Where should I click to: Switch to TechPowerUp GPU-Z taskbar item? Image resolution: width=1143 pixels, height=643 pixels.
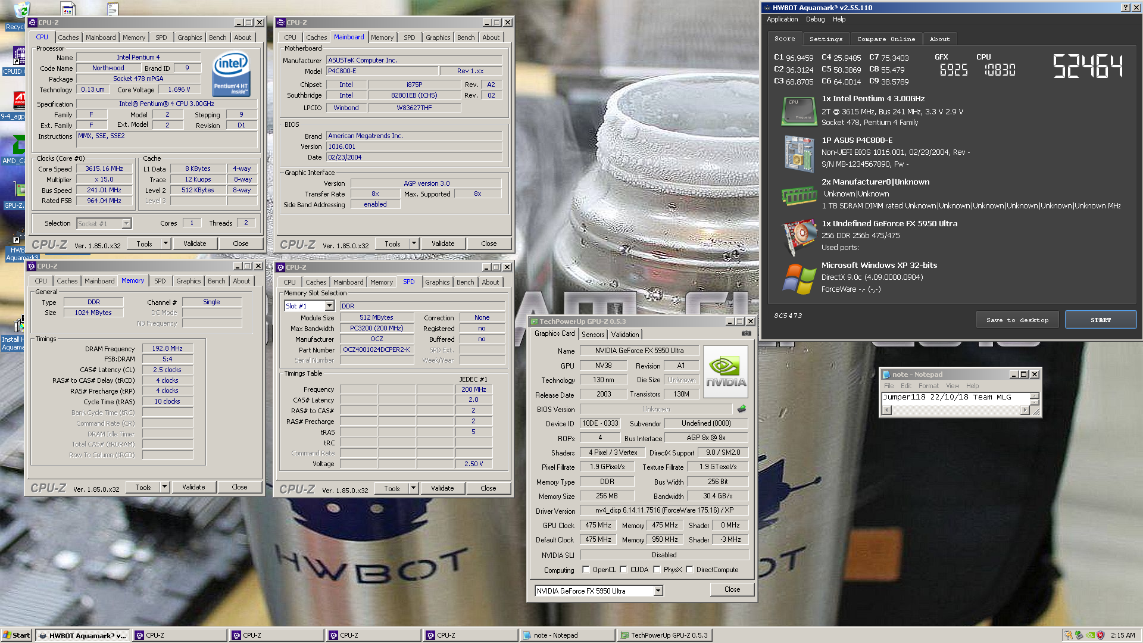click(664, 635)
